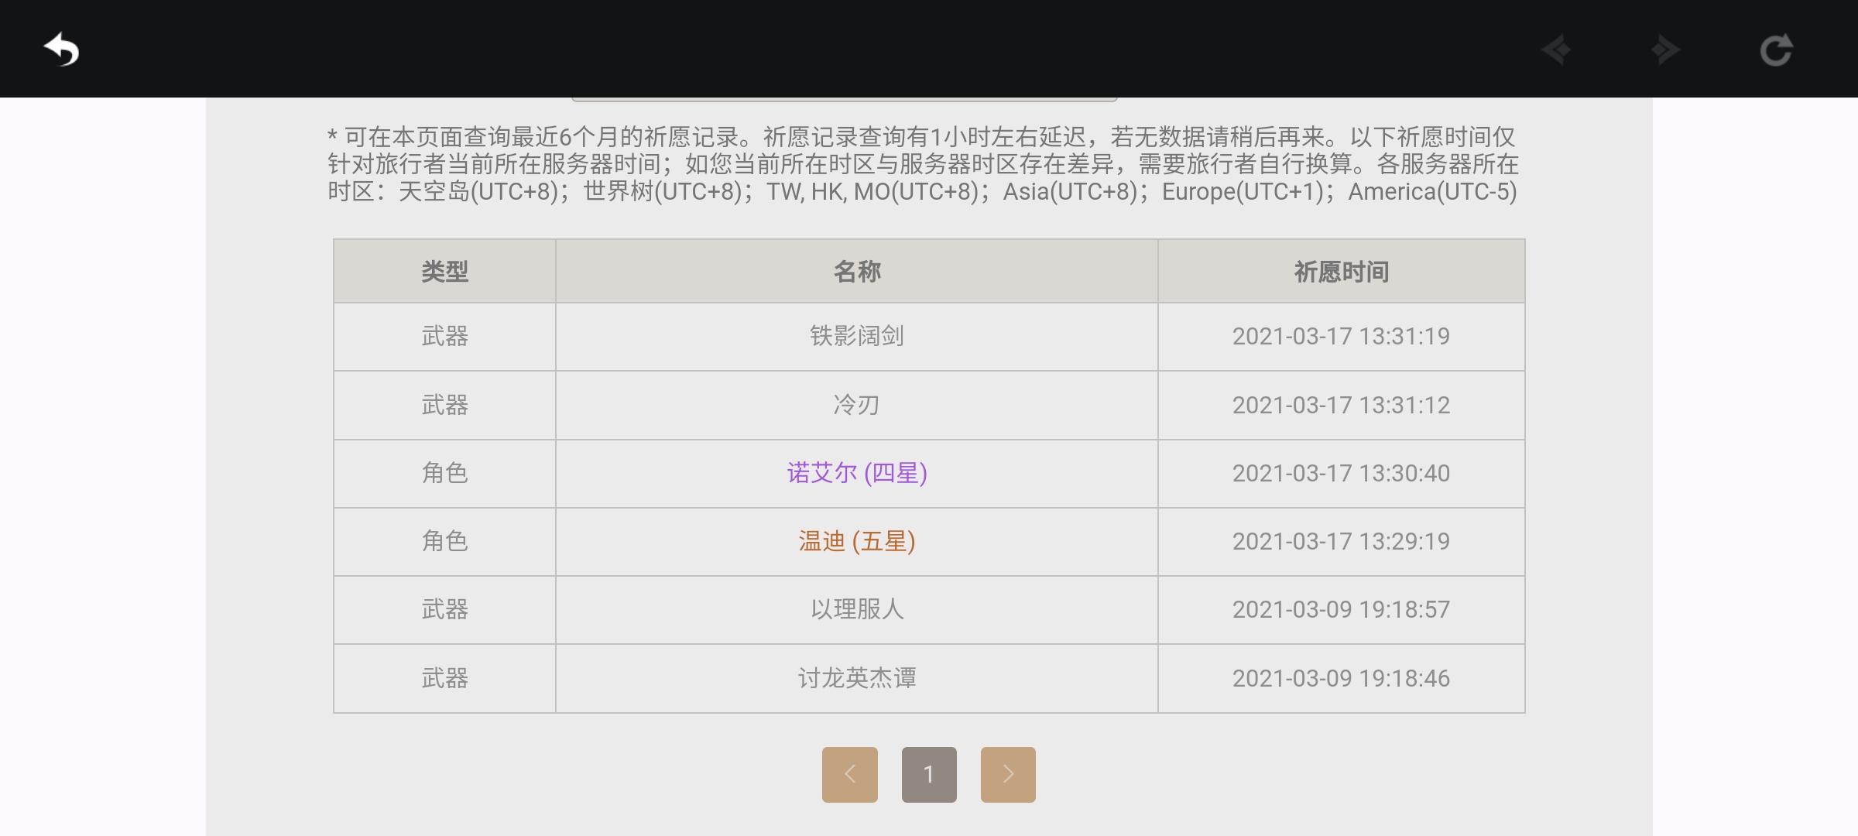Click the 祈愿时间 column header
1858x836 pixels.
click(1341, 272)
